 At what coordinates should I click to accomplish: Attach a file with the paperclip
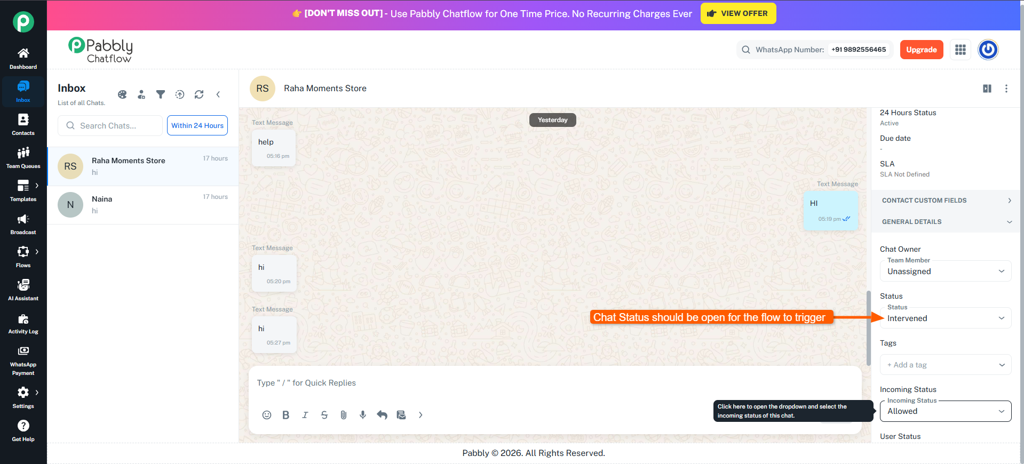(x=344, y=415)
